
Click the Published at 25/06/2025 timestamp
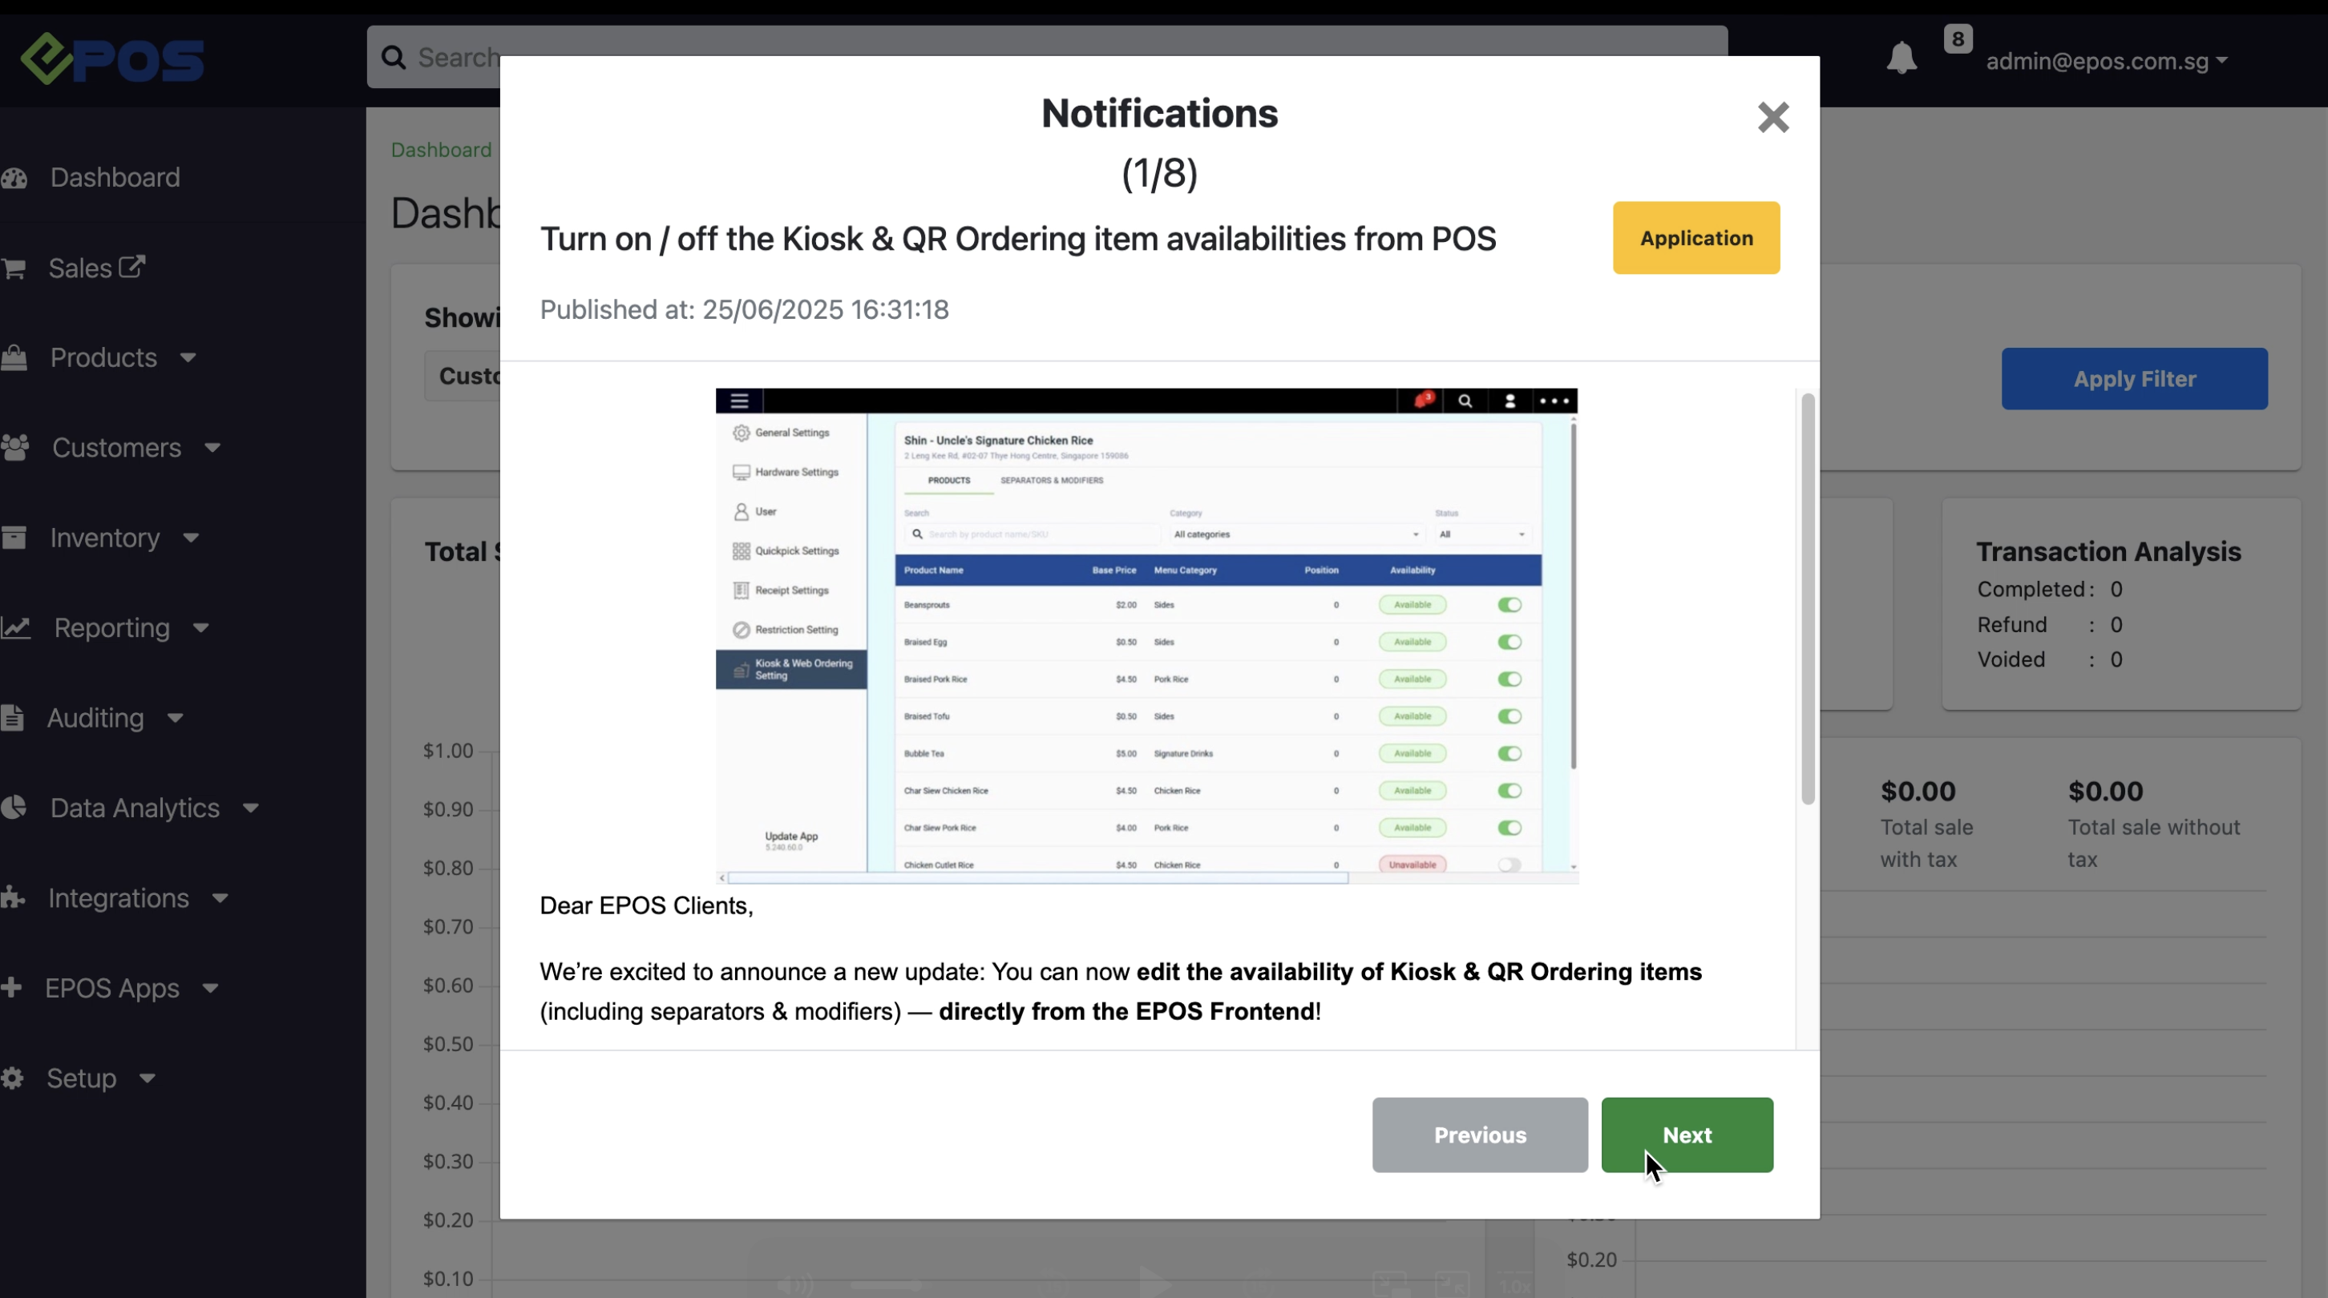(744, 310)
